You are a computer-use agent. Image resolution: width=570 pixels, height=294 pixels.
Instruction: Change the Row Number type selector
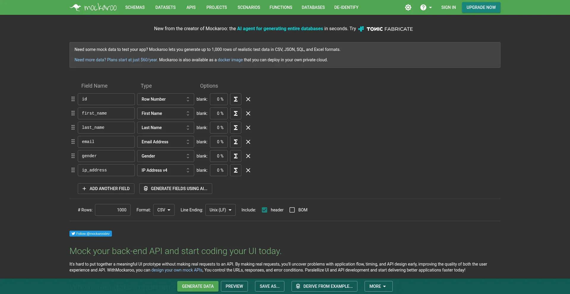point(166,99)
